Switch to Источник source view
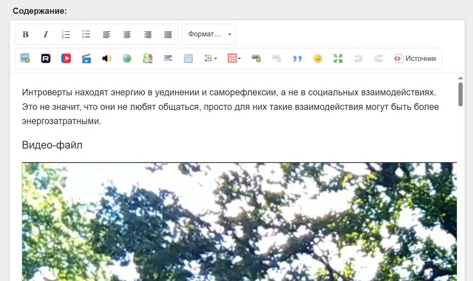The image size is (473, 281). pyautogui.click(x=415, y=59)
